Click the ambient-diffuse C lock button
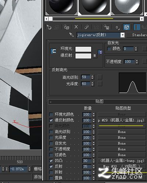Screen dimensions: 147x183 tap(53, 51)
